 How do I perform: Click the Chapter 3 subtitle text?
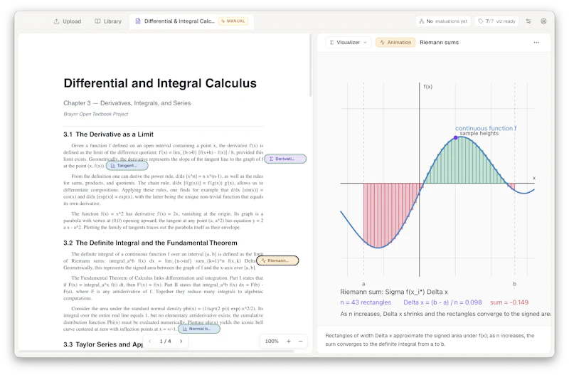point(127,103)
